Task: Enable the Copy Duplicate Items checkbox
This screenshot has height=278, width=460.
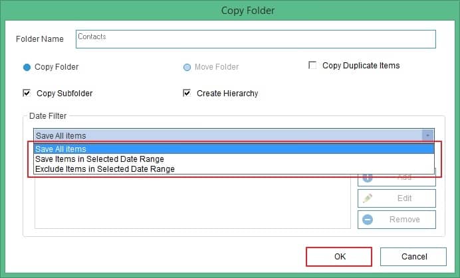Action: [312, 65]
